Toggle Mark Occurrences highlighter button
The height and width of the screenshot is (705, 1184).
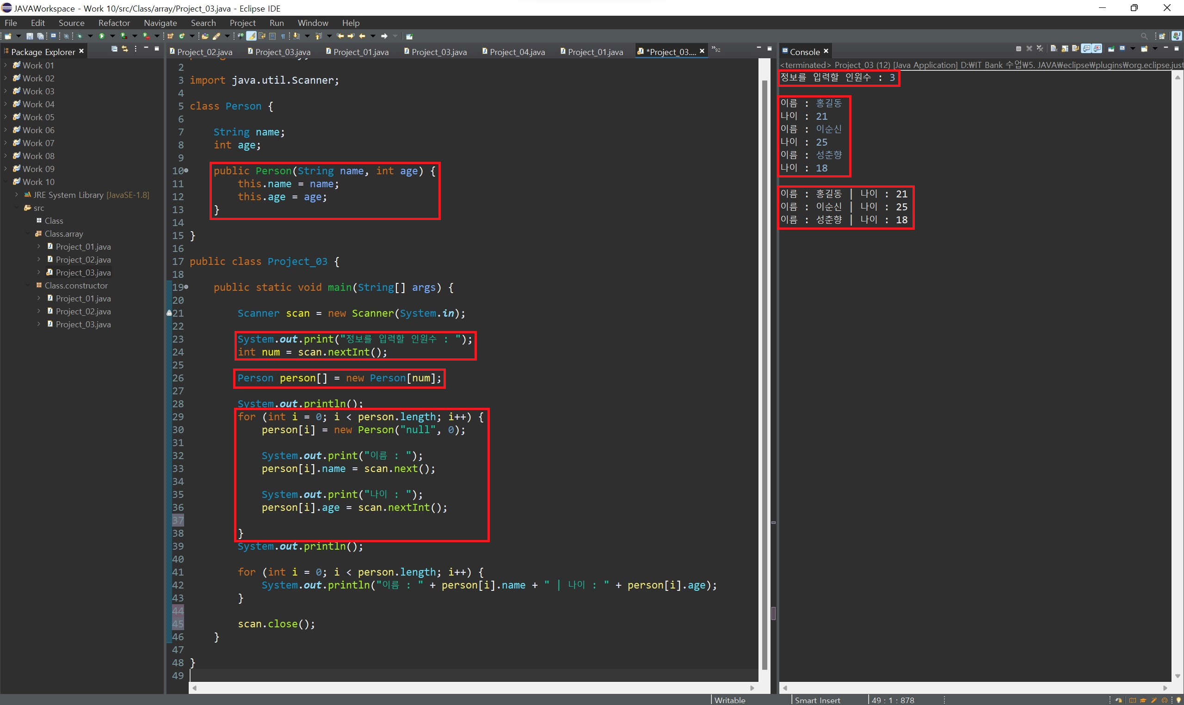tap(251, 36)
